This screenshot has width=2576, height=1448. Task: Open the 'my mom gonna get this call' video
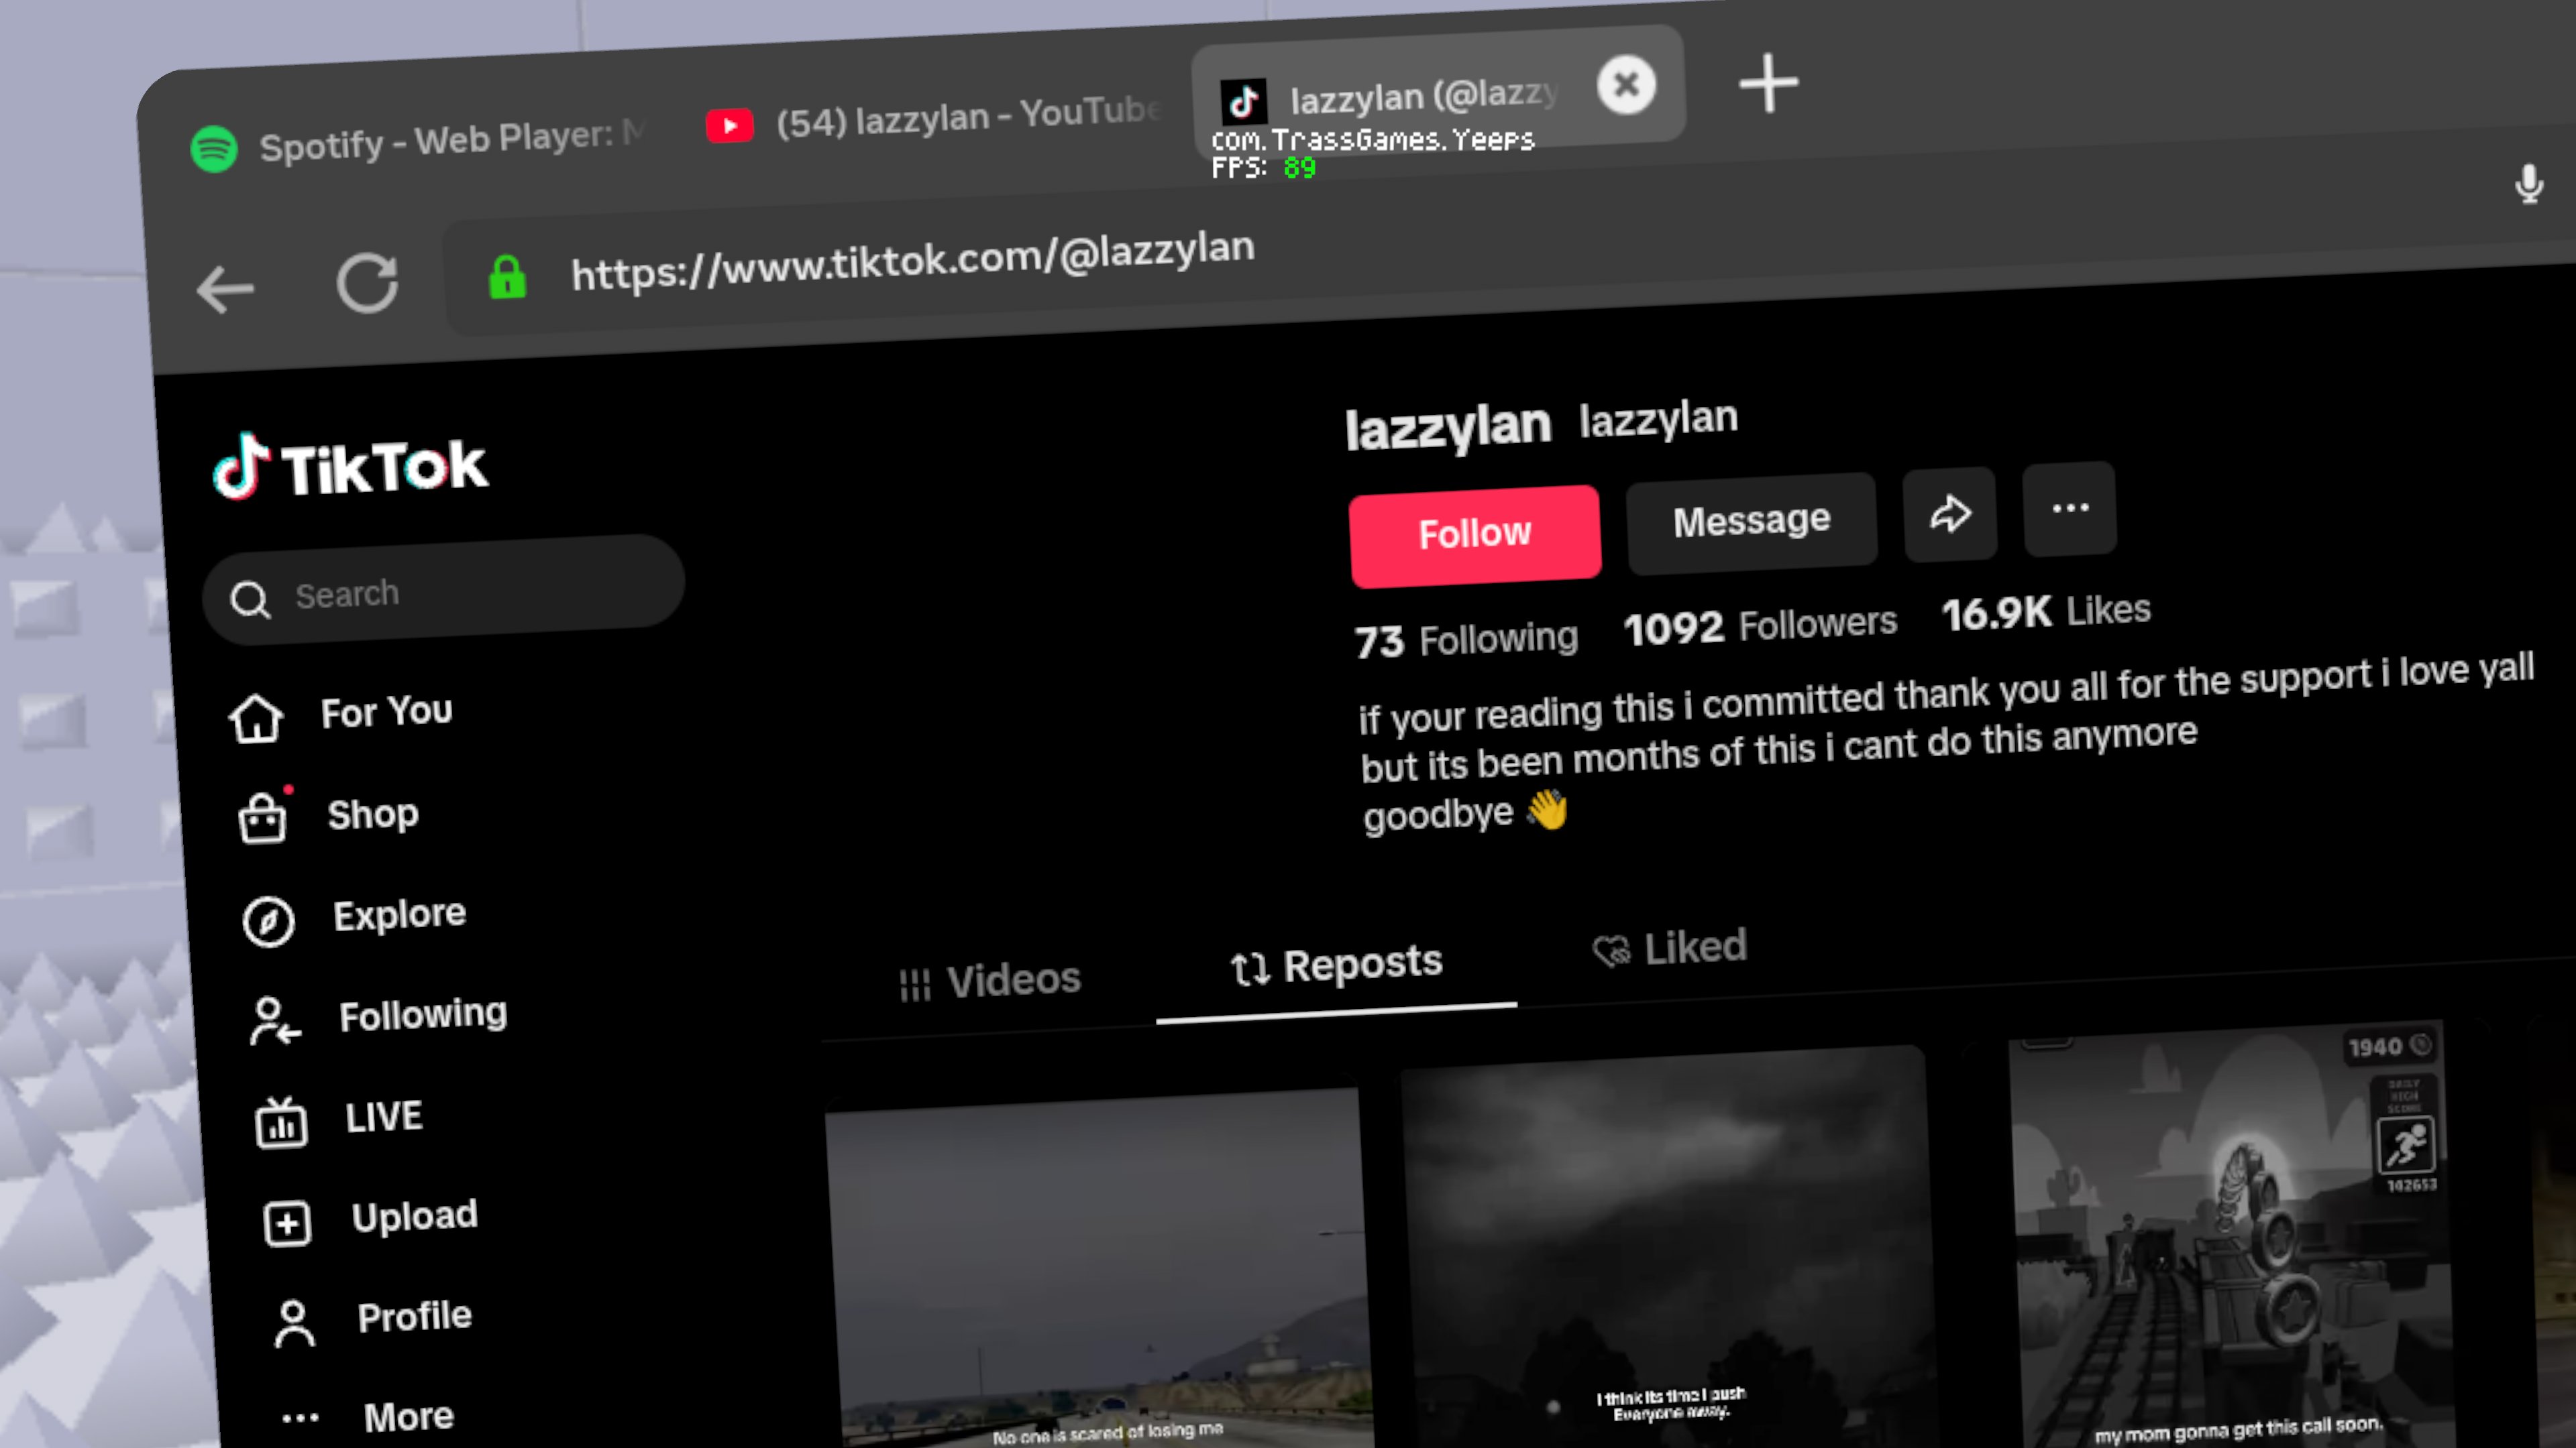click(2232, 1234)
